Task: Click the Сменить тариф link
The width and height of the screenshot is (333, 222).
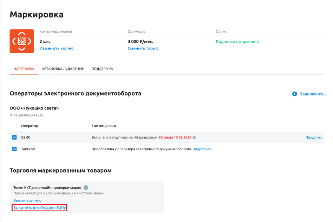Action: [x=143, y=48]
